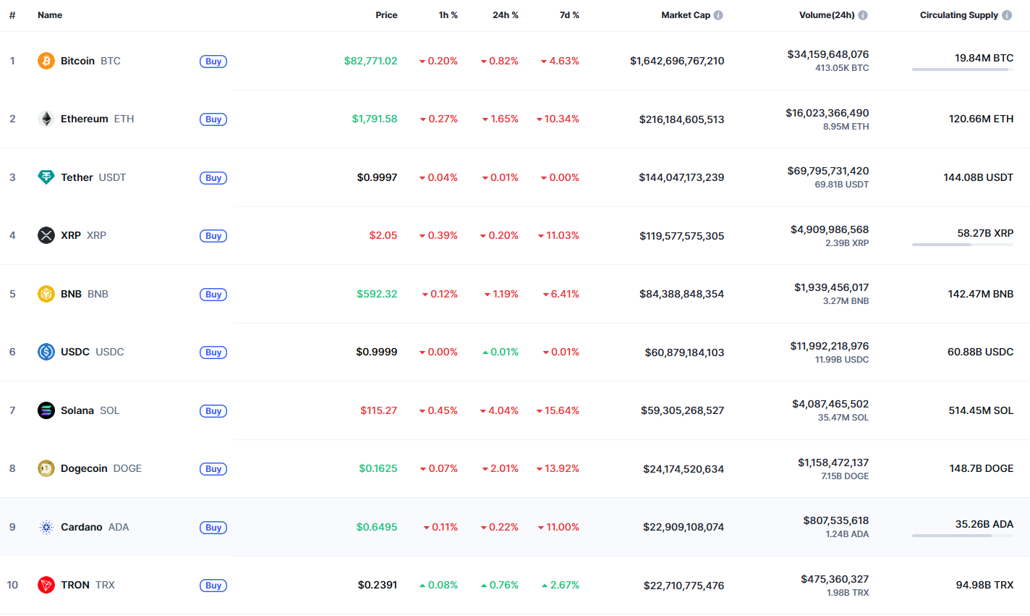Click Bitcoin price $82,771.02
The image size is (1030, 616).
click(370, 61)
